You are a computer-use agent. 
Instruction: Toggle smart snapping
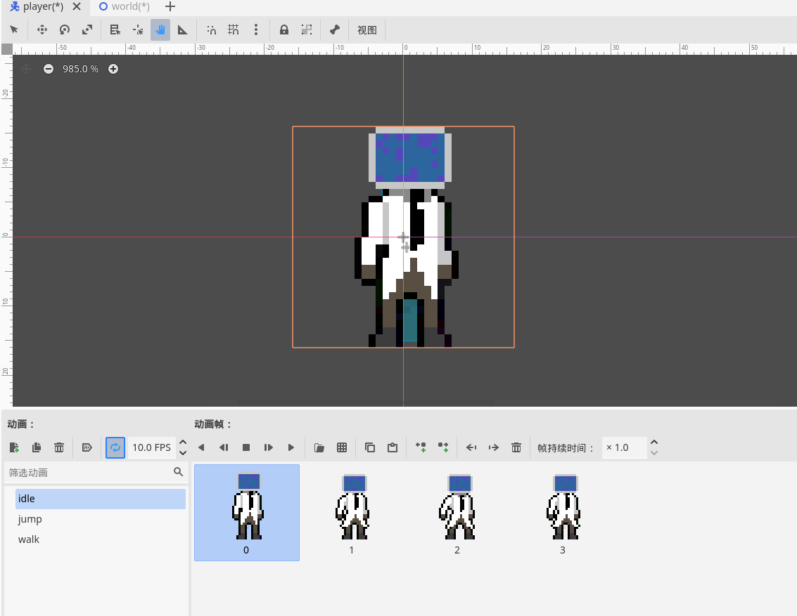211,30
